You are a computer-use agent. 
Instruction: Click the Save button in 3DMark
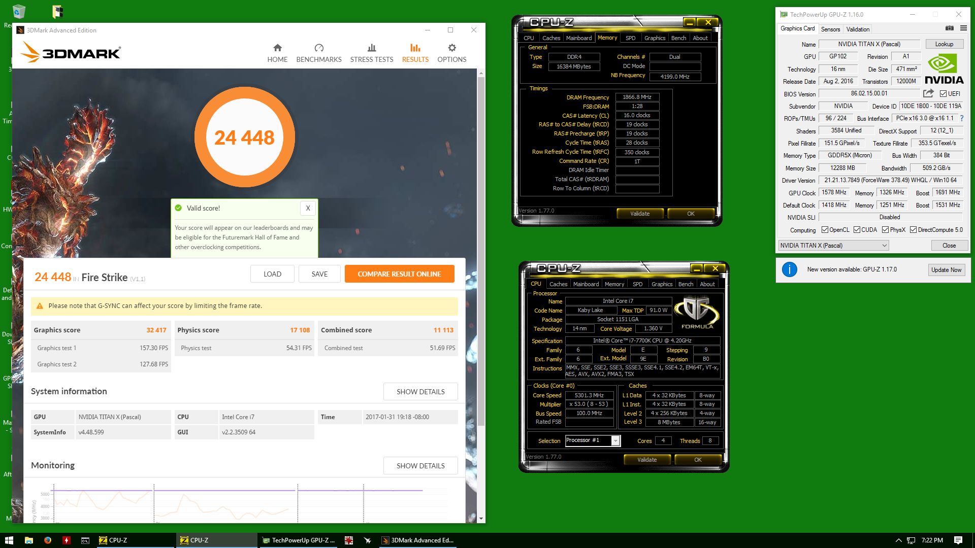tap(319, 274)
